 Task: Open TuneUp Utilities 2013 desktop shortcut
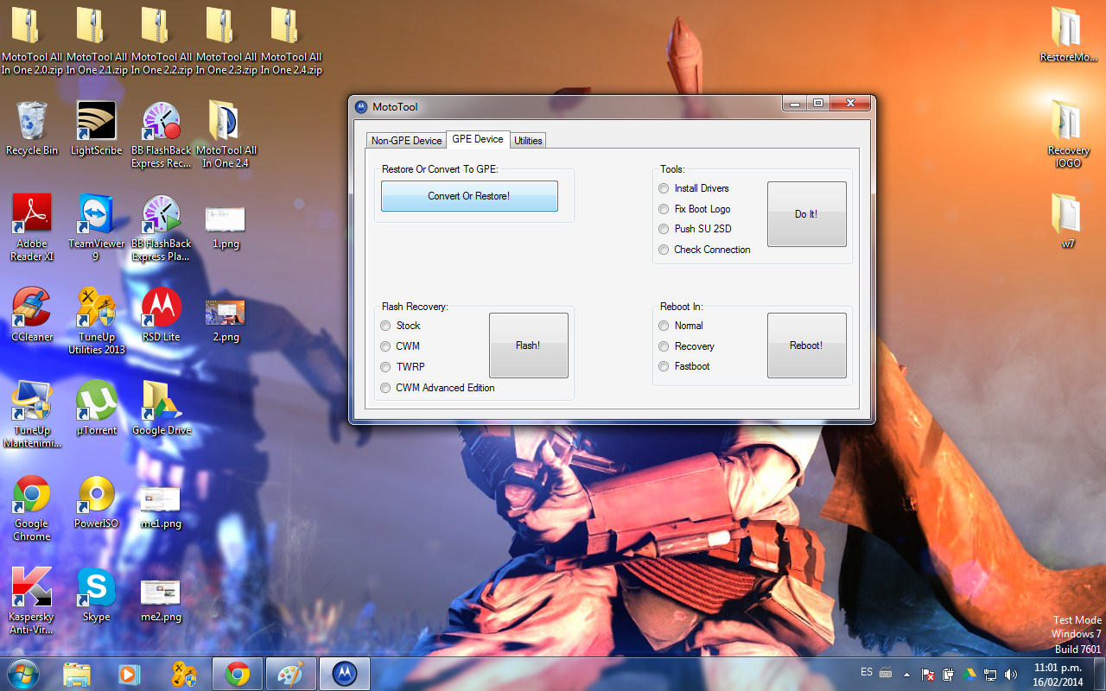tap(97, 320)
